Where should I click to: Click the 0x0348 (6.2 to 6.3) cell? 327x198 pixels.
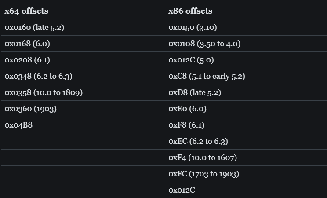point(38,76)
